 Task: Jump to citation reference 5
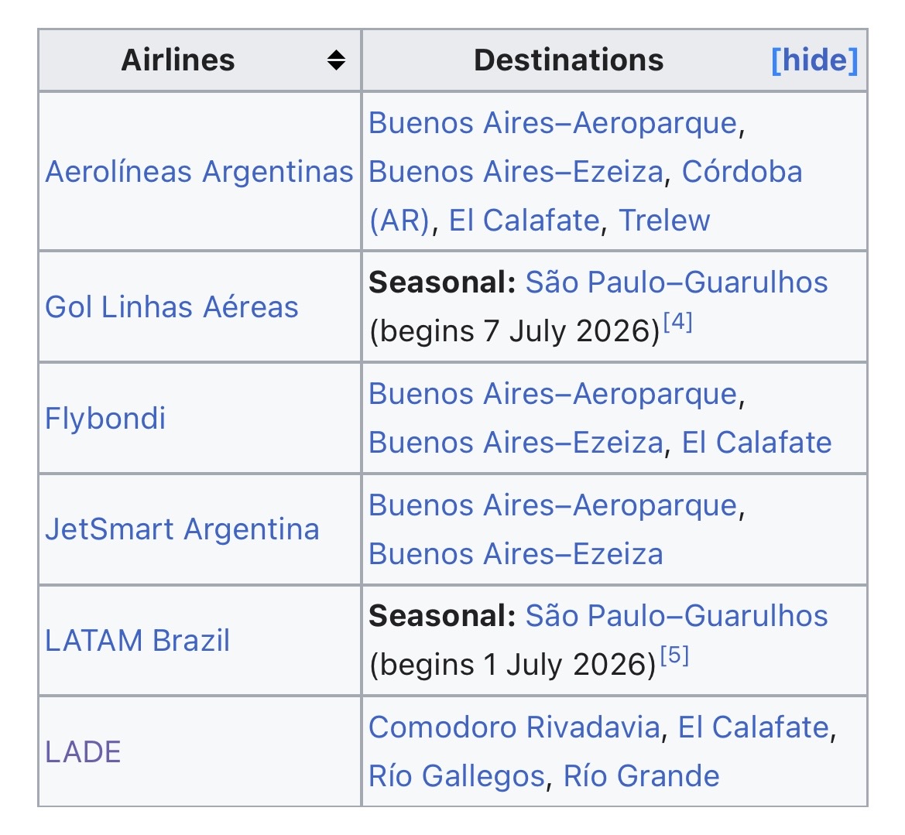[x=674, y=655]
